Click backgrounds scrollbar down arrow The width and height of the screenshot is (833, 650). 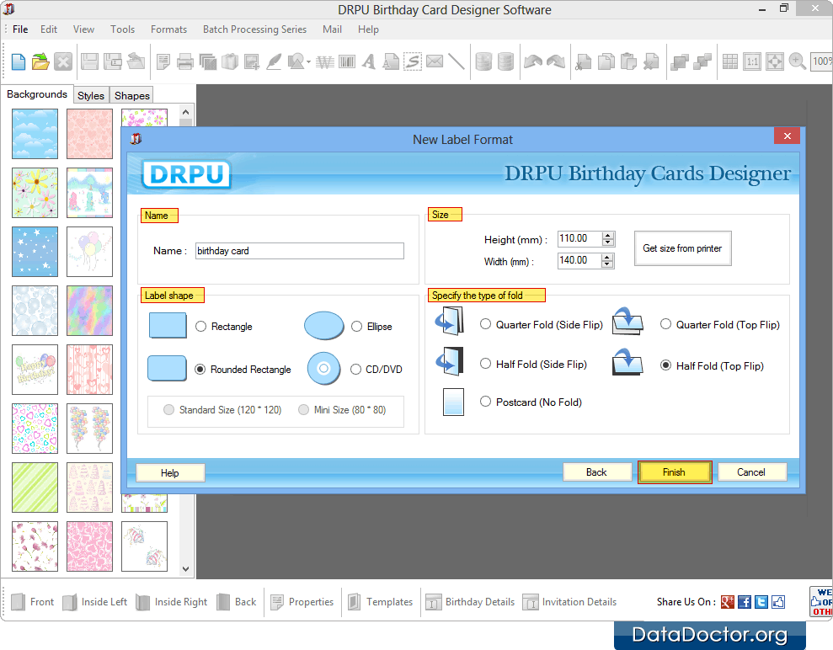(x=186, y=569)
